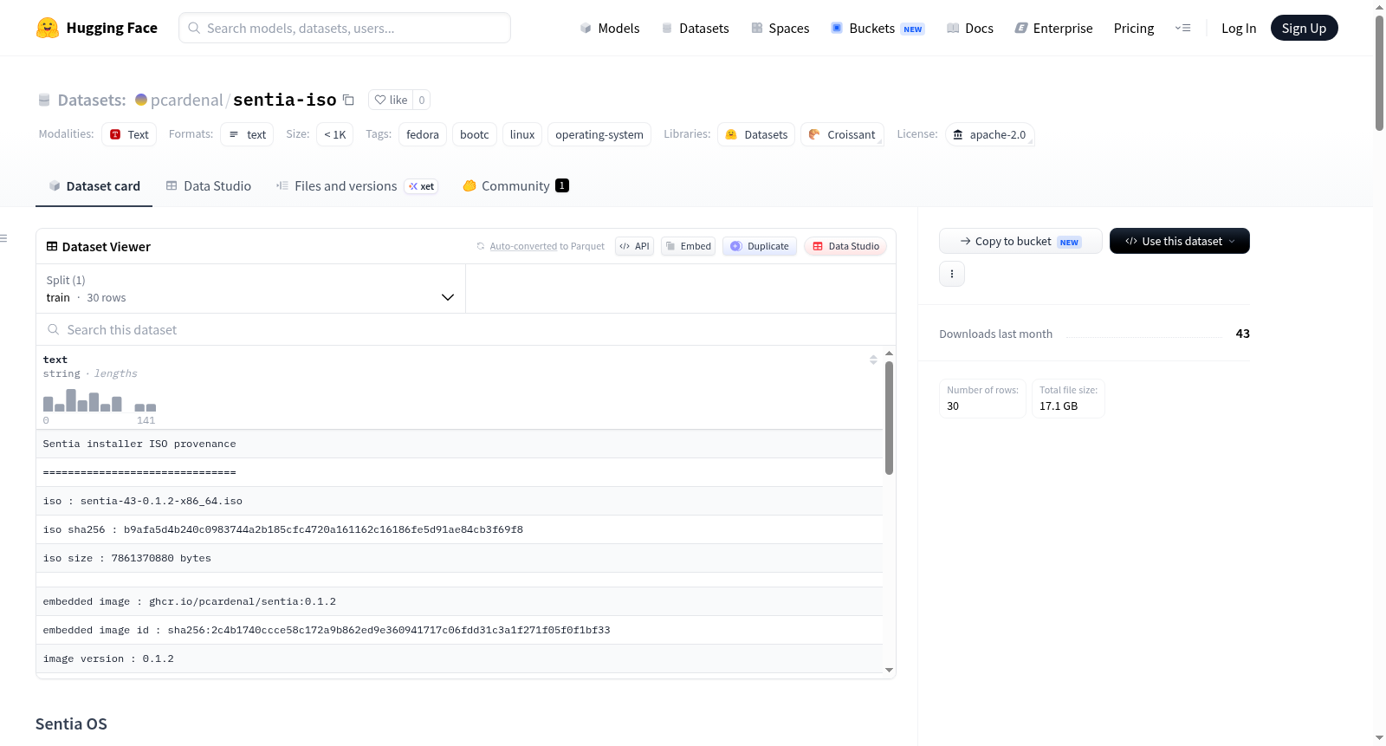
Task: Open the pcardenal user profile link
Action: (186, 100)
